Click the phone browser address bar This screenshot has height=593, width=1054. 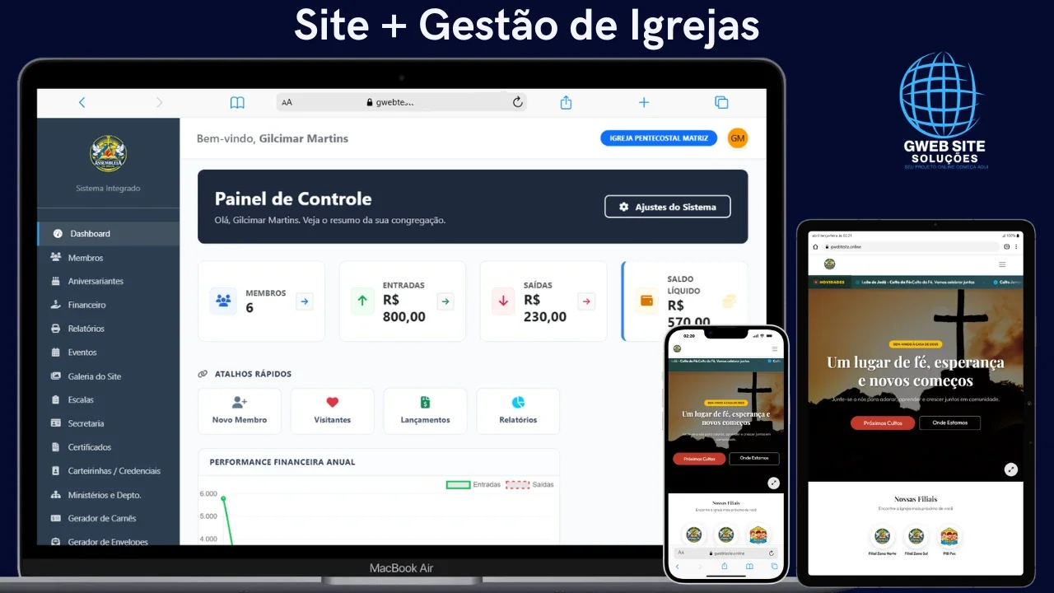click(725, 553)
